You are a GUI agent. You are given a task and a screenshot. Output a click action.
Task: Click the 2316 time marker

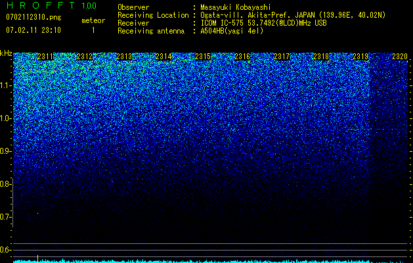(242, 57)
